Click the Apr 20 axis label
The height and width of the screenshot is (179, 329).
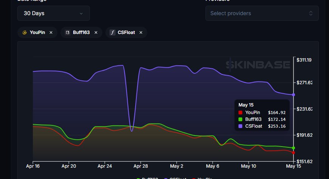tap(69, 166)
